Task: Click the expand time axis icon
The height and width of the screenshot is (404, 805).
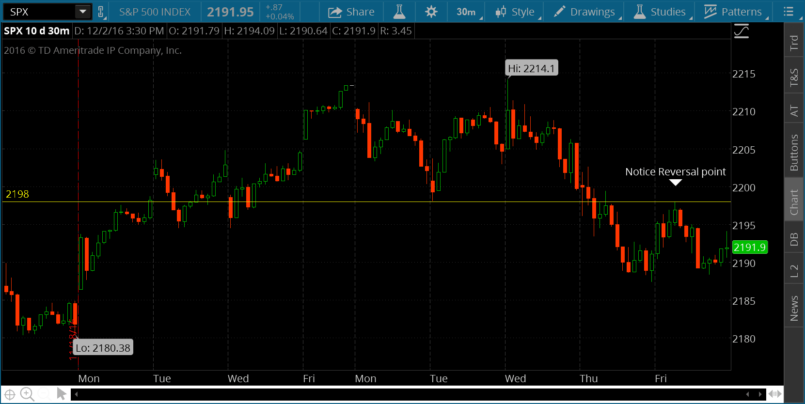Action: 775,394
